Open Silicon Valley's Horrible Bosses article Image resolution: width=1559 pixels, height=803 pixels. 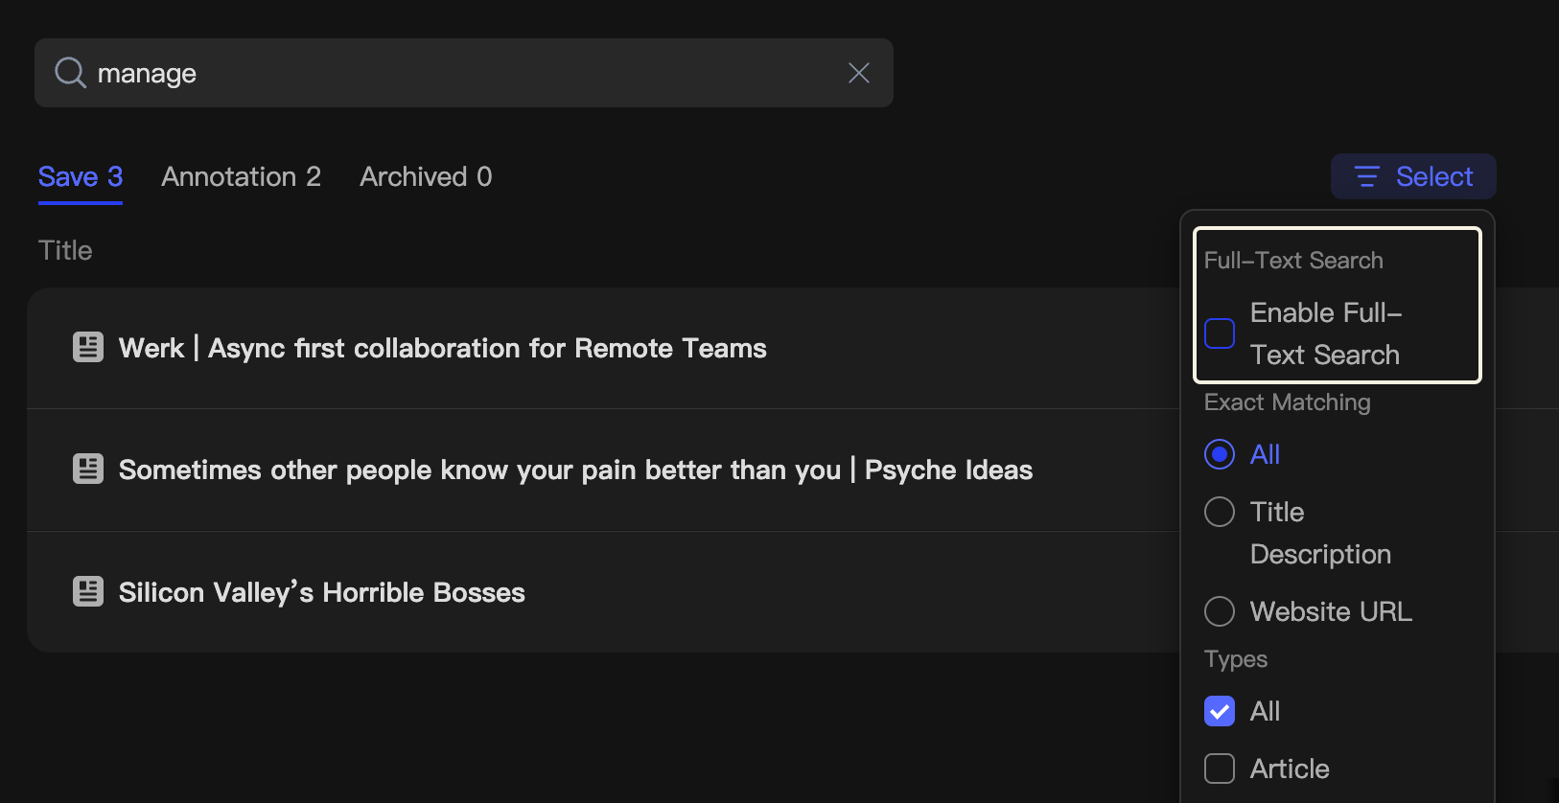322,592
